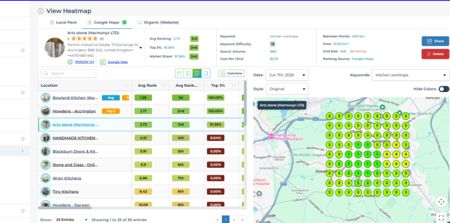450x223 pixels.
Task: Open the Artz stone (Harmonyz location link
Action: pos(75,125)
